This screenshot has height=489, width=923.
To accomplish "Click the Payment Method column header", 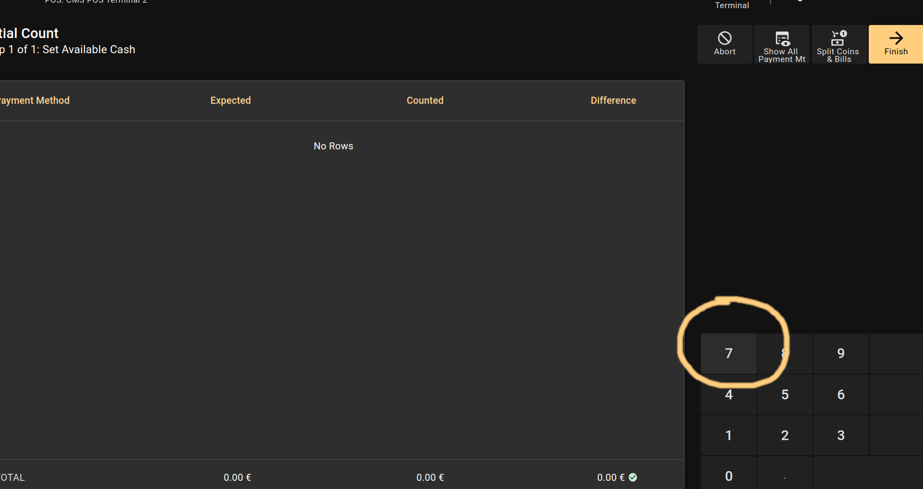I will [x=35, y=101].
